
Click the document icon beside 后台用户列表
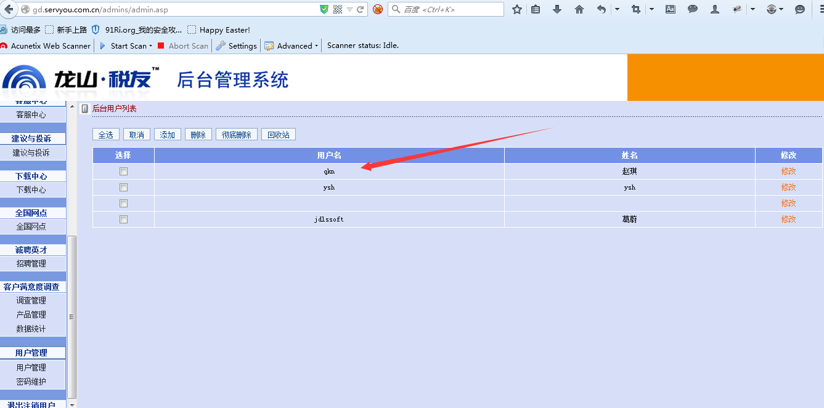coord(85,109)
